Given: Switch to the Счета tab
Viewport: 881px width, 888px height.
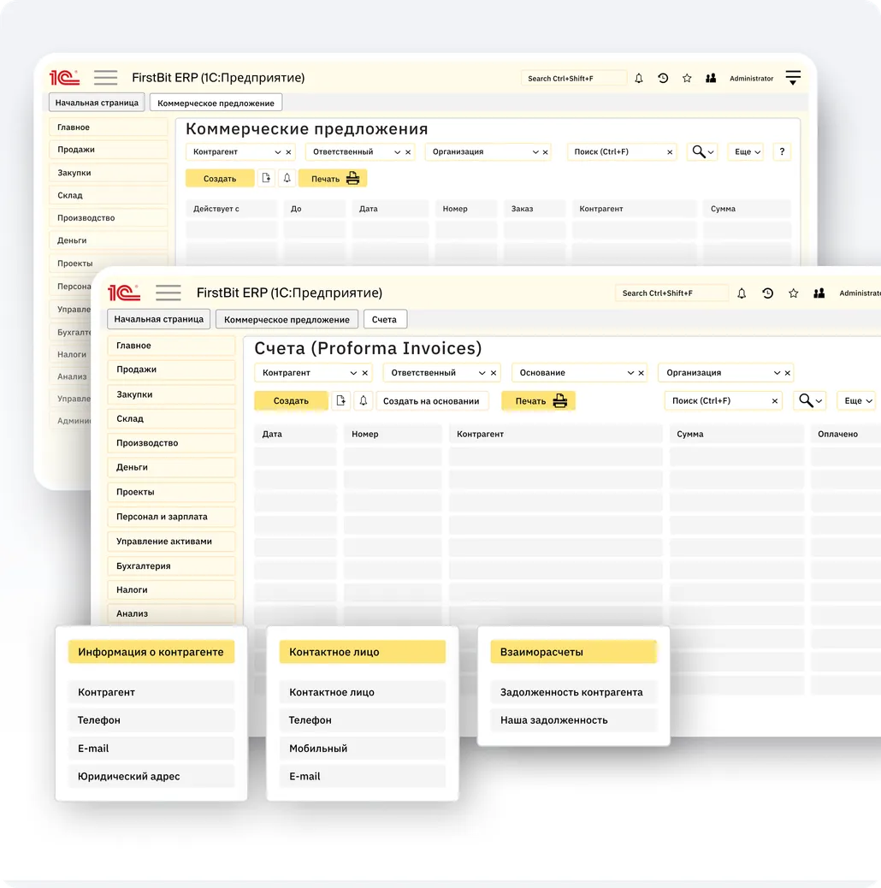Looking at the screenshot, I should [385, 319].
